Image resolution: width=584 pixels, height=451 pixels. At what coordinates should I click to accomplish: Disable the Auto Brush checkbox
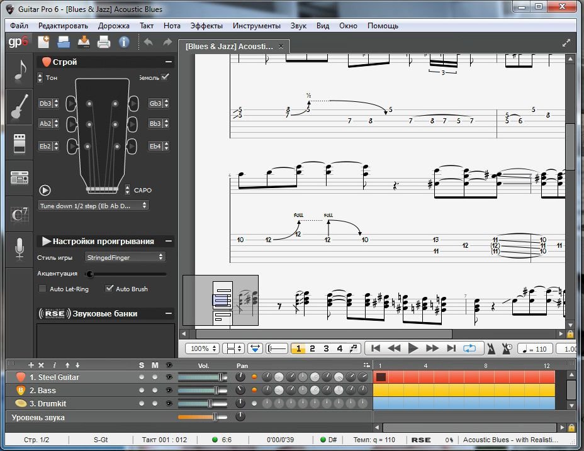[109, 288]
